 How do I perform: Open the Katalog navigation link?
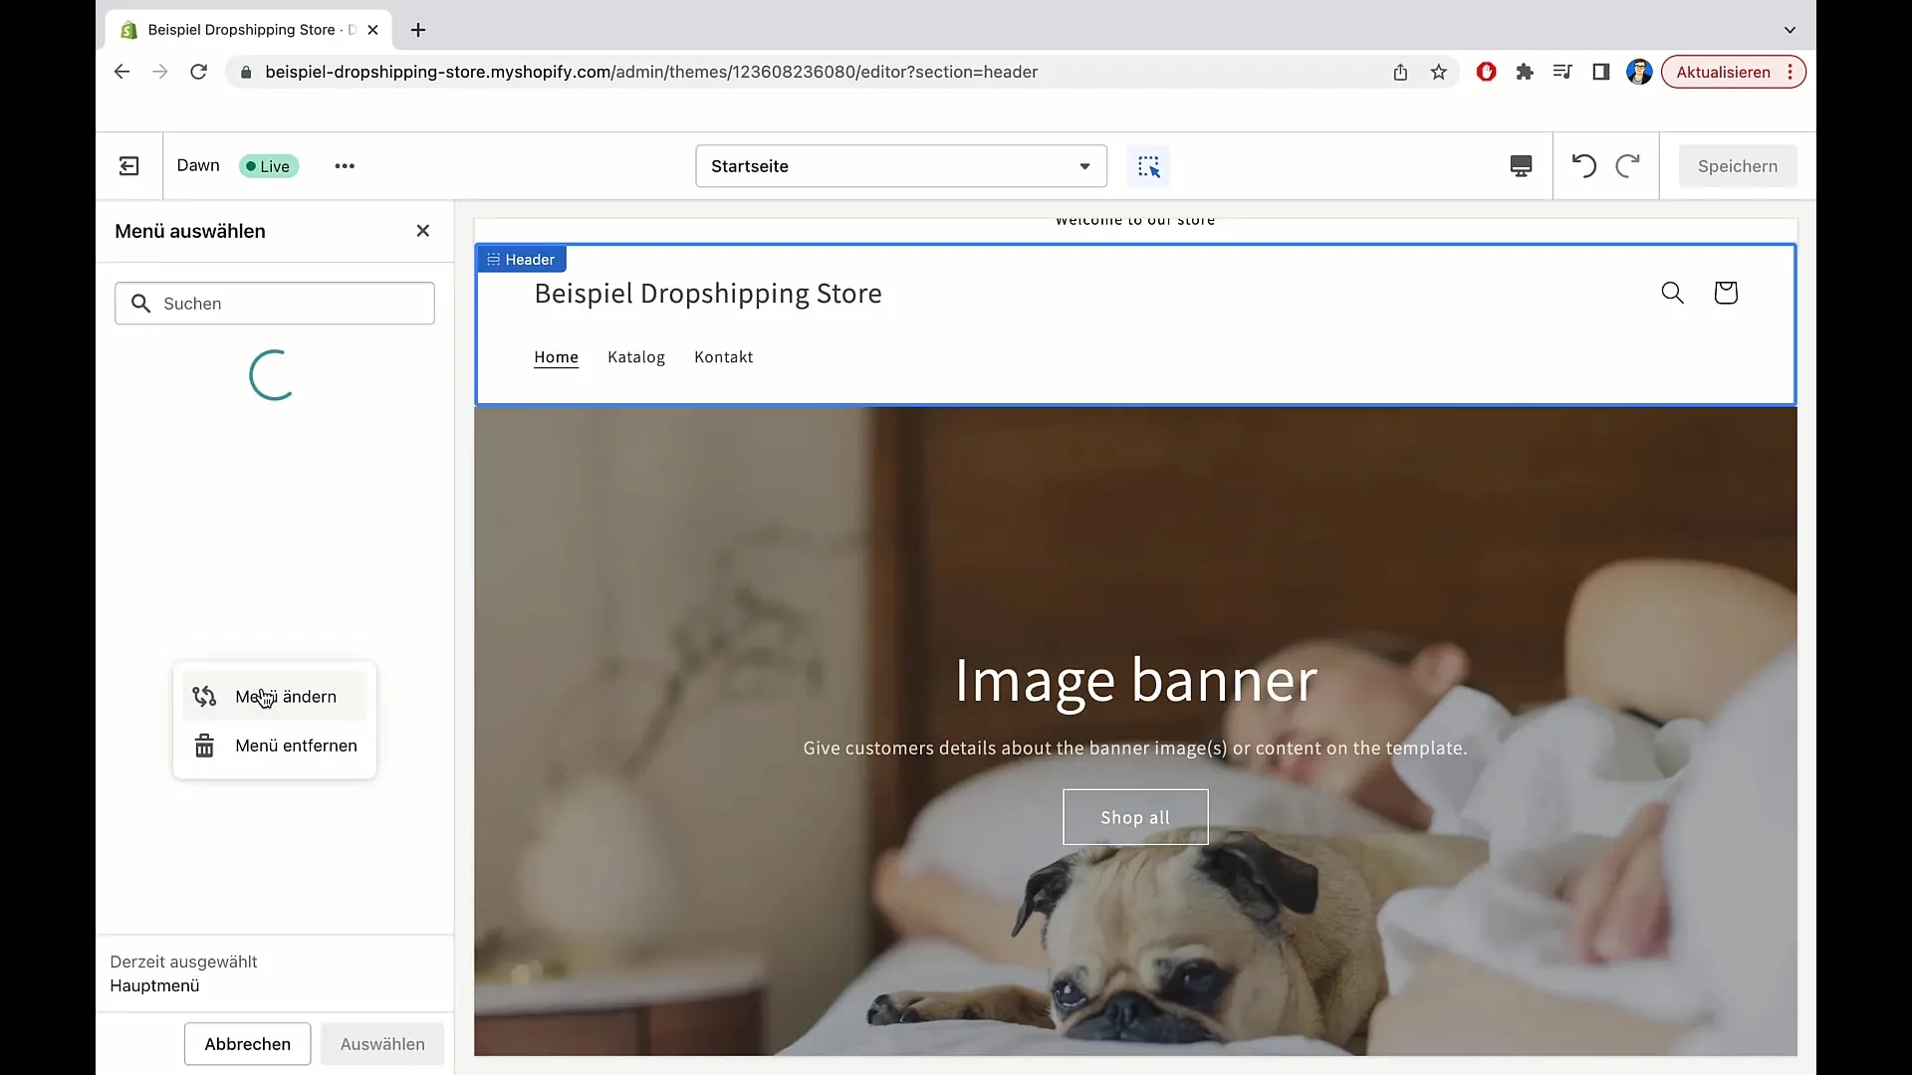pos(636,357)
